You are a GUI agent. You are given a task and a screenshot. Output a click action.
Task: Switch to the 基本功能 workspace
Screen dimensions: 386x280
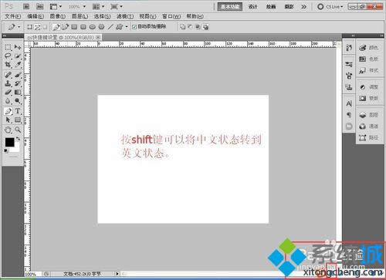230,7
